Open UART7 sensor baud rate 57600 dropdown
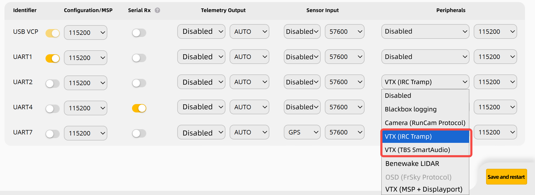 coord(344,132)
